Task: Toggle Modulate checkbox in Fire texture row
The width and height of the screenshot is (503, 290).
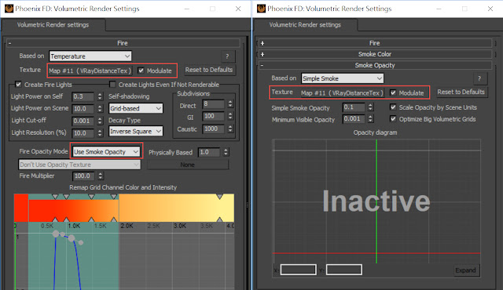Action: pos(141,71)
